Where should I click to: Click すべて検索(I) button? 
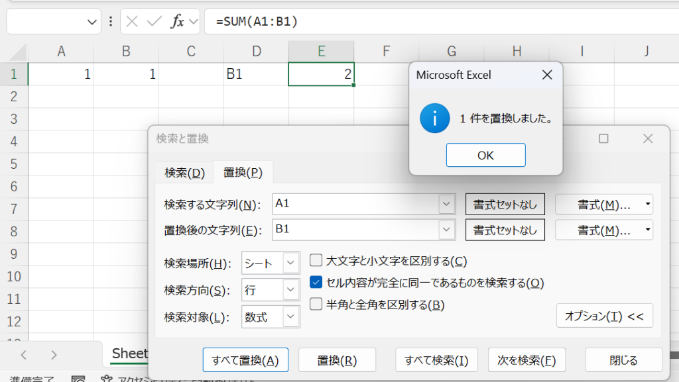pos(436,360)
